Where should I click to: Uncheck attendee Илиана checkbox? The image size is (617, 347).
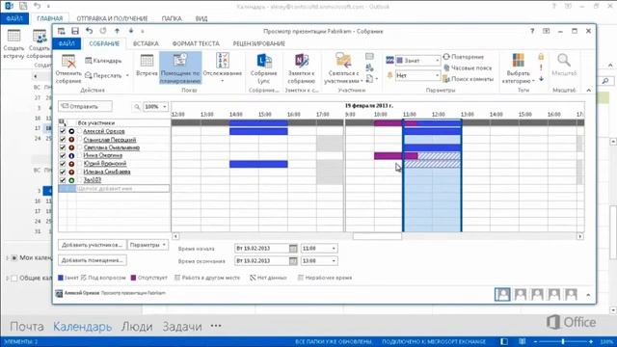pyautogui.click(x=62, y=172)
